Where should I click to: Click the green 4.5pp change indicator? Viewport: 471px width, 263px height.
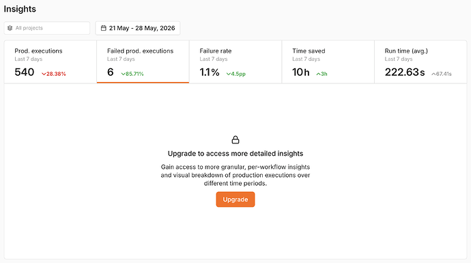coord(235,74)
